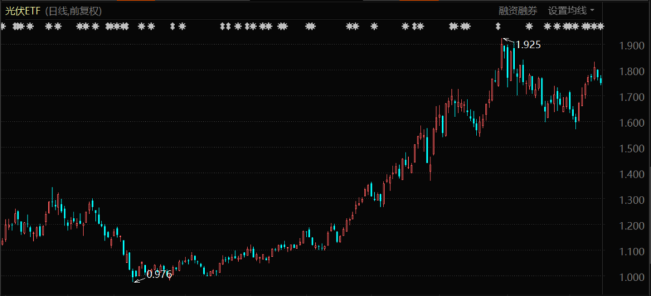Open the (日线,前复权) period and adjustment selector

[x=73, y=11]
